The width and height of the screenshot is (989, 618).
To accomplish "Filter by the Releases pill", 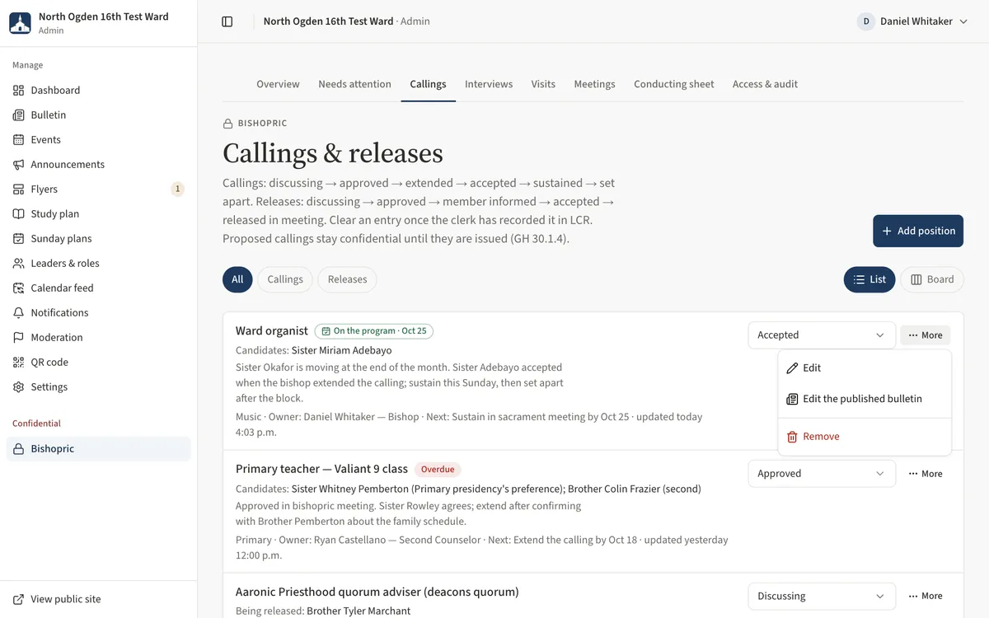I will click(347, 279).
